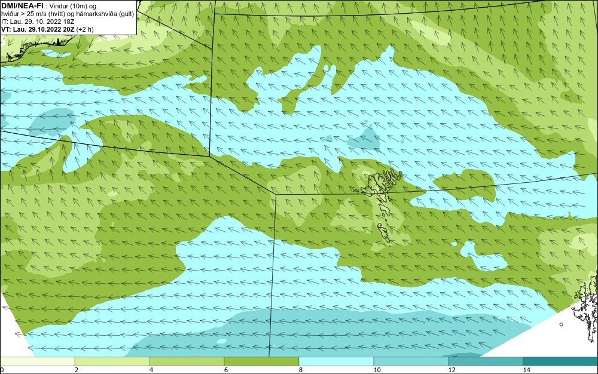Click the 0–2 m/s legend color band
Image resolution: width=598 pixels, height=374 pixels.
pos(37,361)
